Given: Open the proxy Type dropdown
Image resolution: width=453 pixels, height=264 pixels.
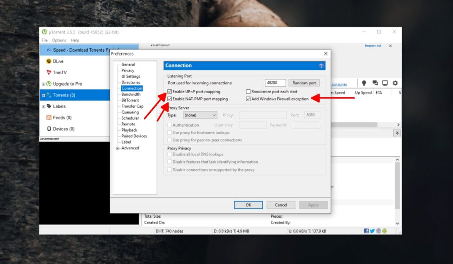Looking at the screenshot, I should (x=200, y=115).
